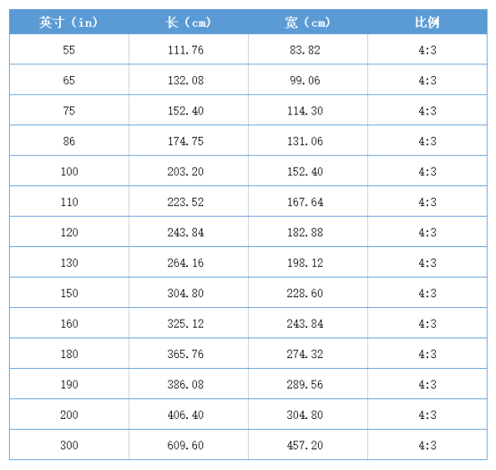Click the 300 inch size cell
The height and width of the screenshot is (470, 496).
[69, 445]
